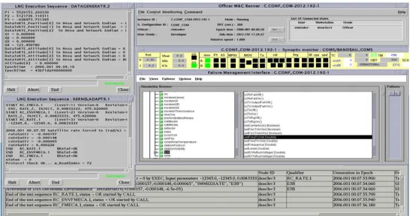Viewport: 410px width, 216px height.
Task: Click the Tx row B indicator square
Action: [x=262, y=66]
